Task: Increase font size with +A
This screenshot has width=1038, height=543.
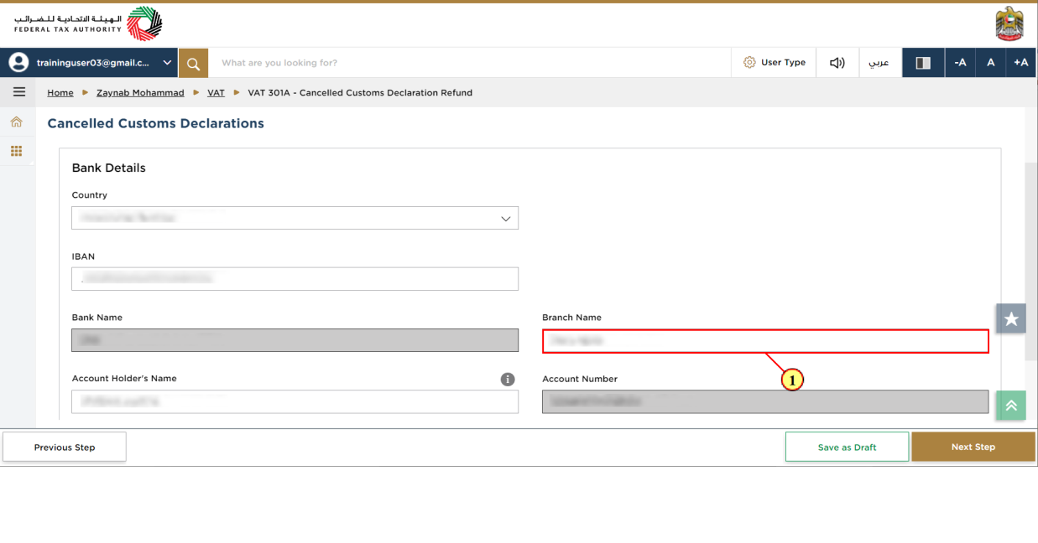Action: click(x=1021, y=63)
